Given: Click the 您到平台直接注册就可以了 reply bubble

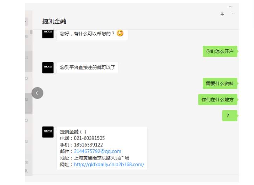Looking at the screenshot, I should click(88, 67).
